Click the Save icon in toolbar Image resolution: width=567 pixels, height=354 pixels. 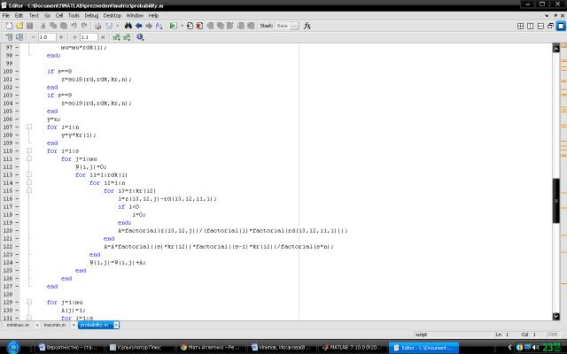[30, 27]
